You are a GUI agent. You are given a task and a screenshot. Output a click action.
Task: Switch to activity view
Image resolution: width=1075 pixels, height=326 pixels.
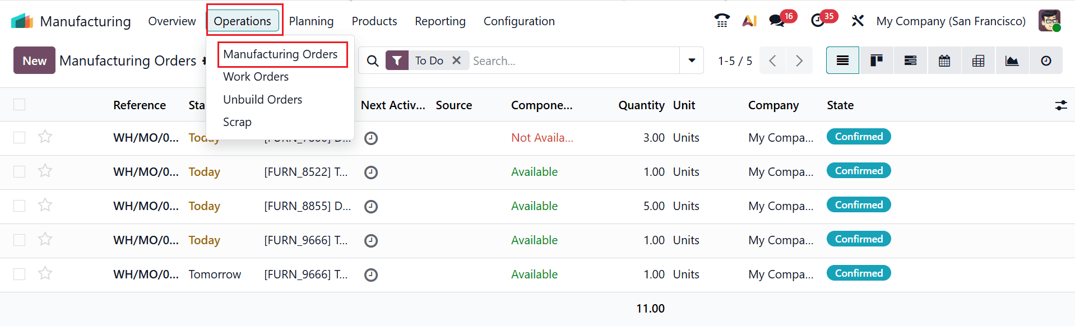(x=1046, y=60)
